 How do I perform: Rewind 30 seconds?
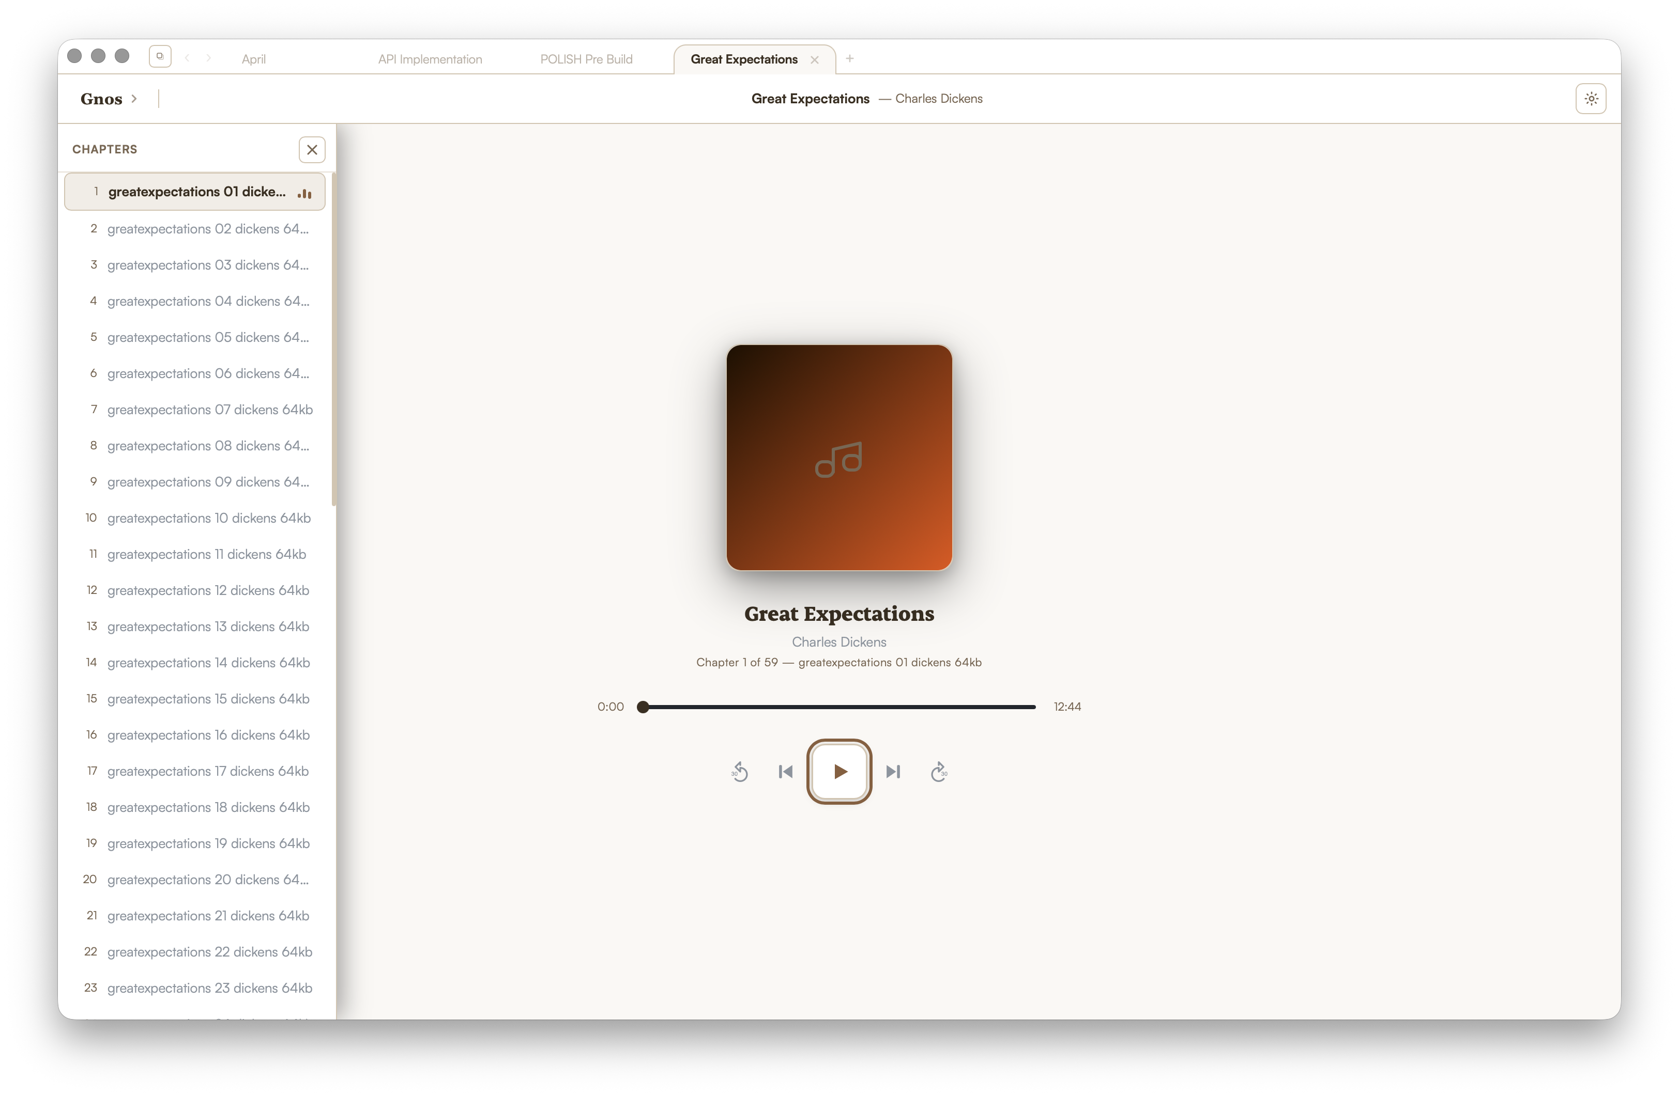tap(739, 772)
